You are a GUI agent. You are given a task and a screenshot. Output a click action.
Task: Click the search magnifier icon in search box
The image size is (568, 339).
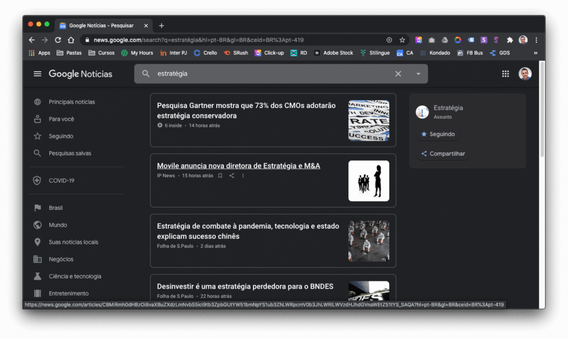(x=146, y=74)
